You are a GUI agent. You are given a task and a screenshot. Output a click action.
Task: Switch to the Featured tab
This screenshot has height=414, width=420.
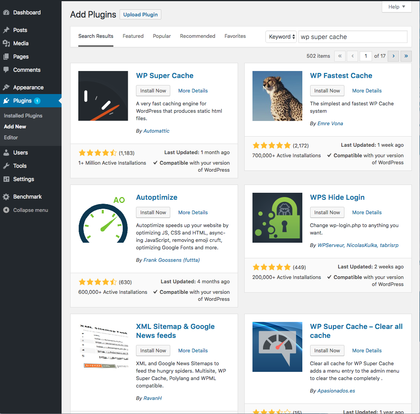point(133,36)
